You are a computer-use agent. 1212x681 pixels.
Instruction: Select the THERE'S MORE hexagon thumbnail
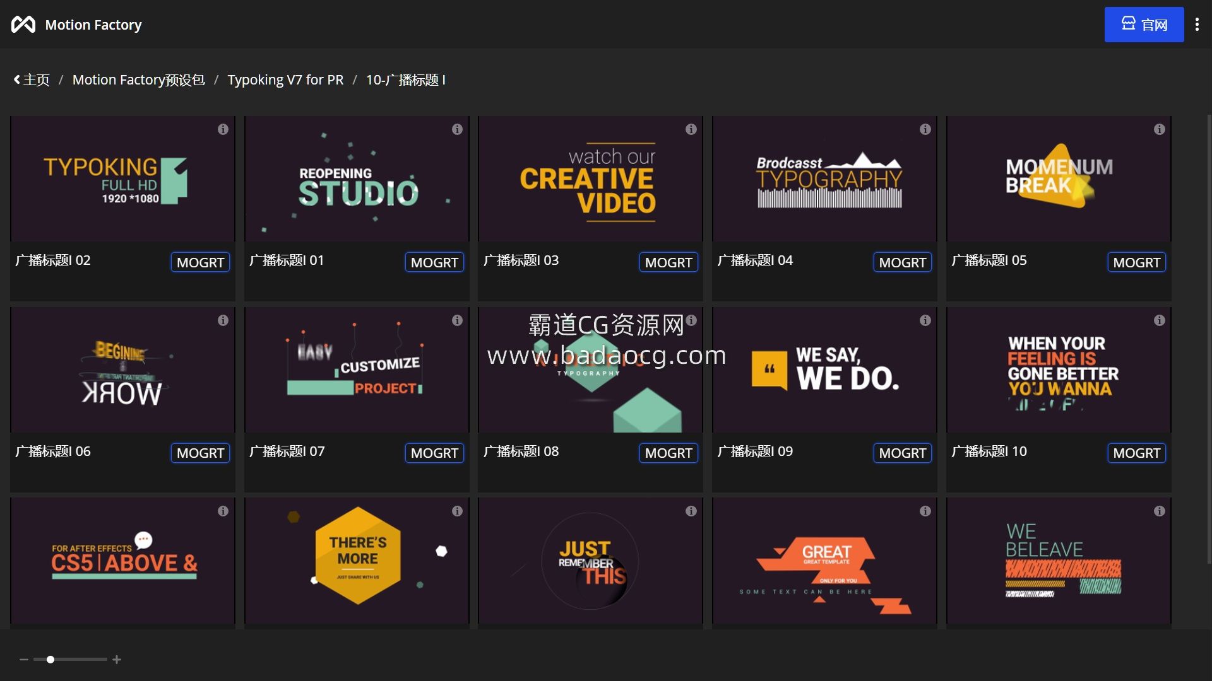(x=357, y=561)
